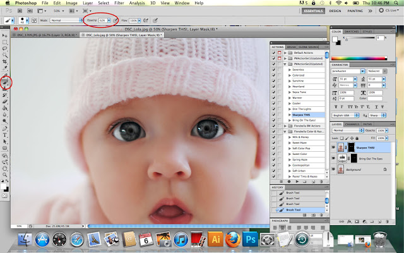Viewport: 404px width, 253px height.
Task: Toggle checkbox for Seventies action
Action: 273,70
